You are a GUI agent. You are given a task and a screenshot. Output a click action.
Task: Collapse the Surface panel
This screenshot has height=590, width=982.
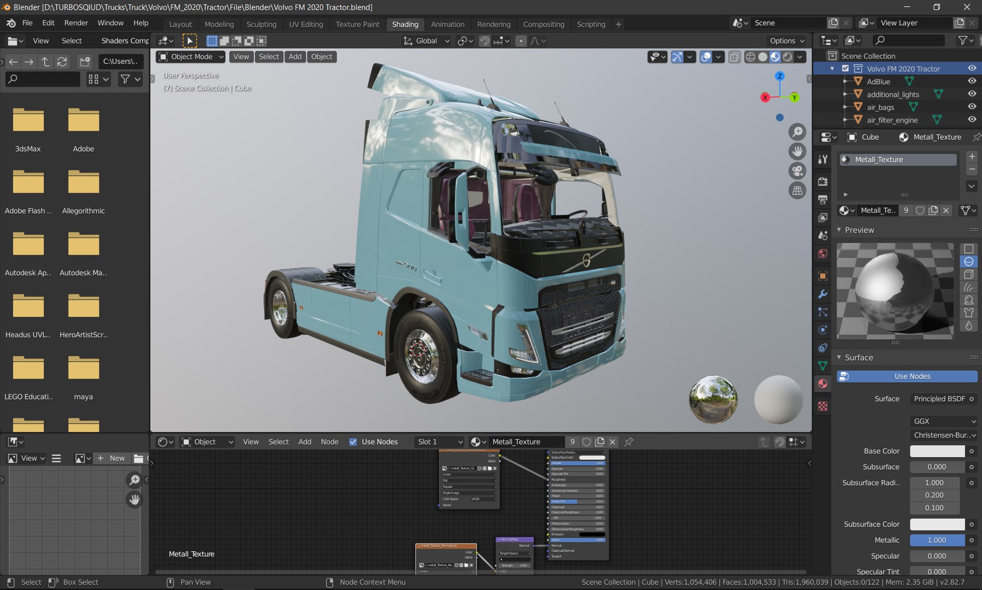(839, 357)
